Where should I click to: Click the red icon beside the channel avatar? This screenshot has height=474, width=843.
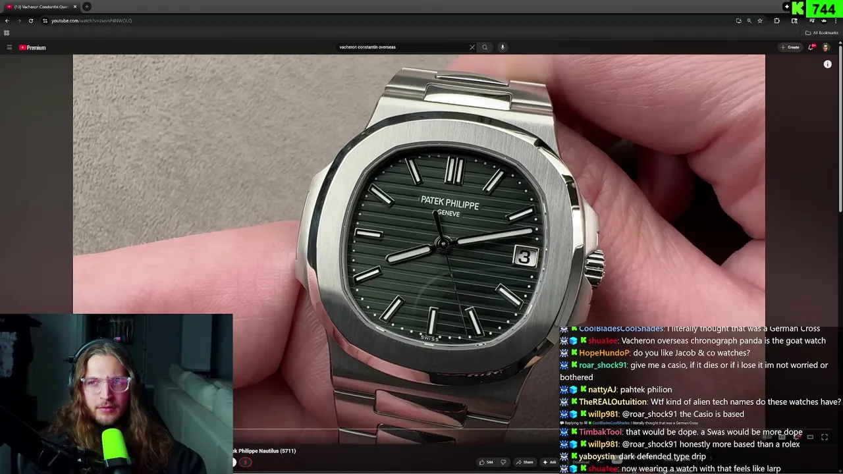point(245,462)
